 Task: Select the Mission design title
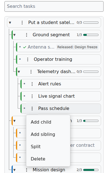click(49, 170)
